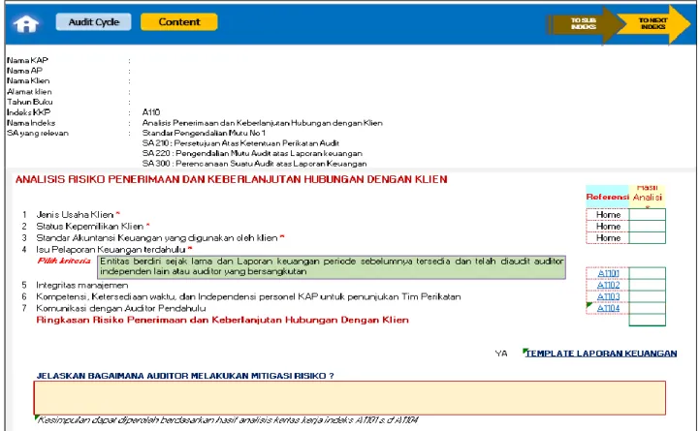The height and width of the screenshot is (431, 700).
Task: Select the 'Pilih kriteria' label
Action: tap(64, 261)
